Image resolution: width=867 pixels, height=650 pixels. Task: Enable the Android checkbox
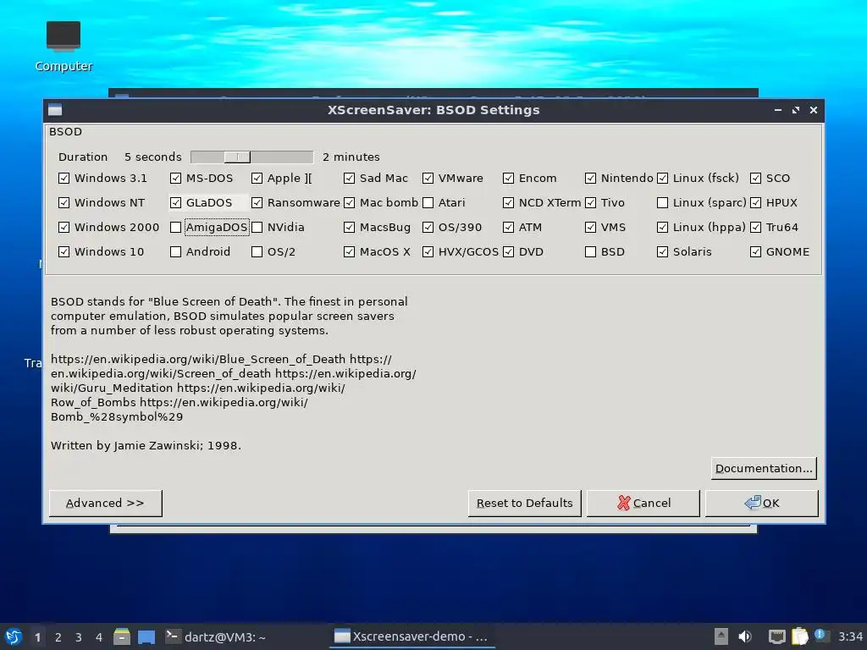click(x=176, y=251)
